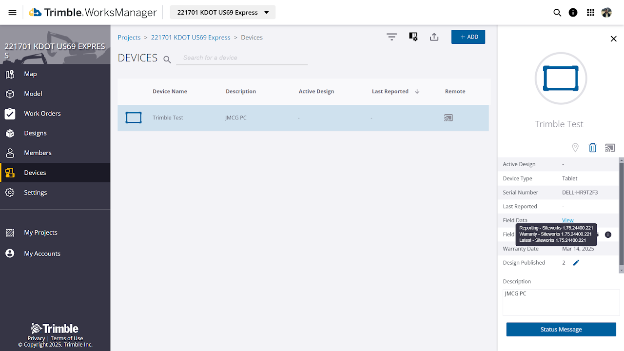Click the large tablet icon in details panel
624x351 pixels.
(561, 78)
